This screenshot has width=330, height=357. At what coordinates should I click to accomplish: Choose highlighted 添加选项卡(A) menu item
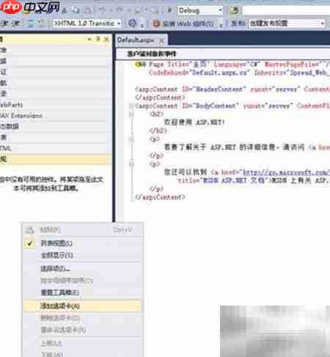pos(82,306)
